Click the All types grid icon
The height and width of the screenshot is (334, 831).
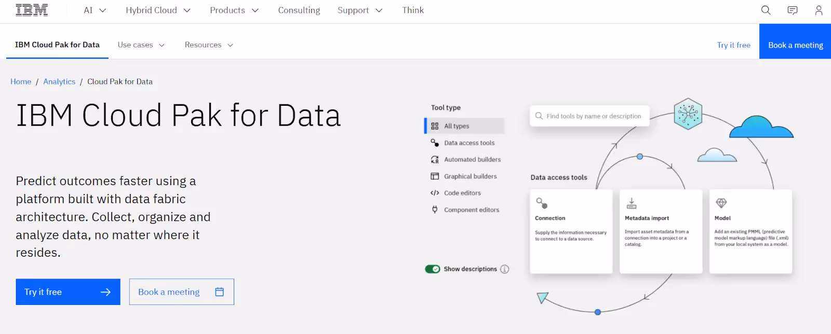(435, 126)
